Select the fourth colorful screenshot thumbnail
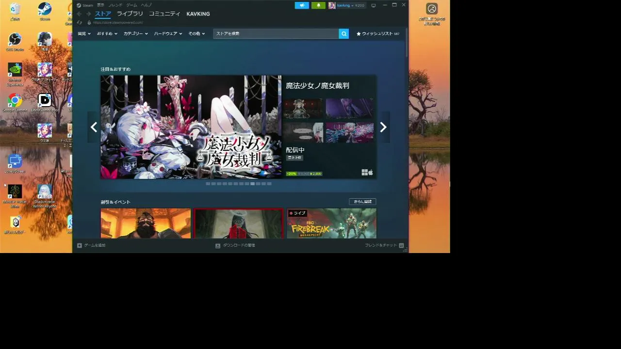621x349 pixels. 349,133
